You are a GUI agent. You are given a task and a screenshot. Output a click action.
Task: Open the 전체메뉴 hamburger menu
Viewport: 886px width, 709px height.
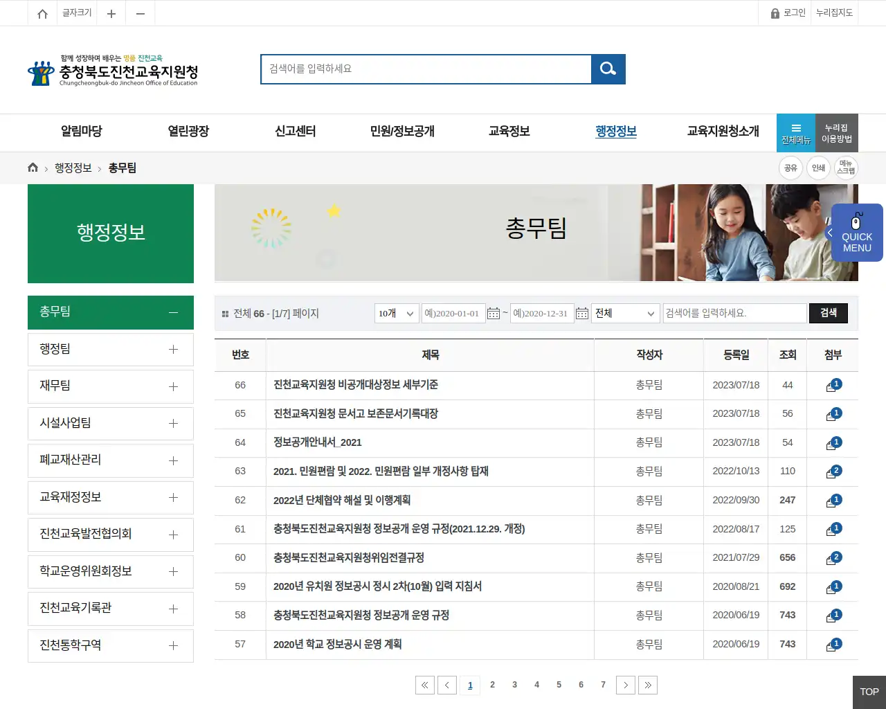[x=796, y=133]
